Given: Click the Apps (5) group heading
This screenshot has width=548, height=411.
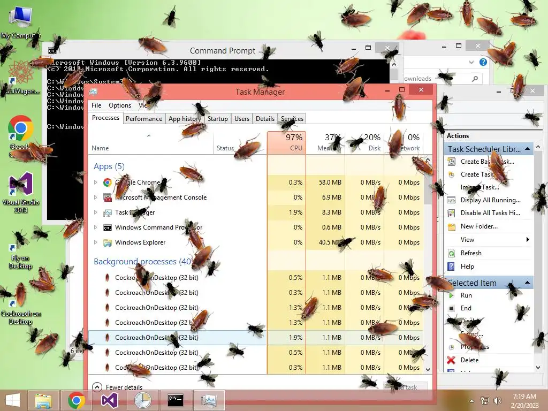Looking at the screenshot, I should coord(109,166).
